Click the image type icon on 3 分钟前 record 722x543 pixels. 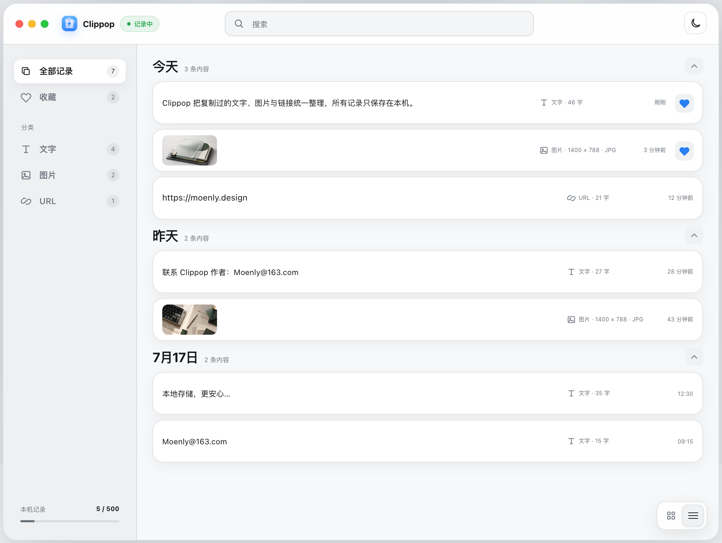(544, 150)
